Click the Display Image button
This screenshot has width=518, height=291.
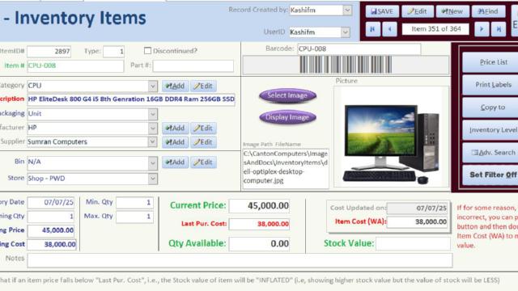coord(287,117)
